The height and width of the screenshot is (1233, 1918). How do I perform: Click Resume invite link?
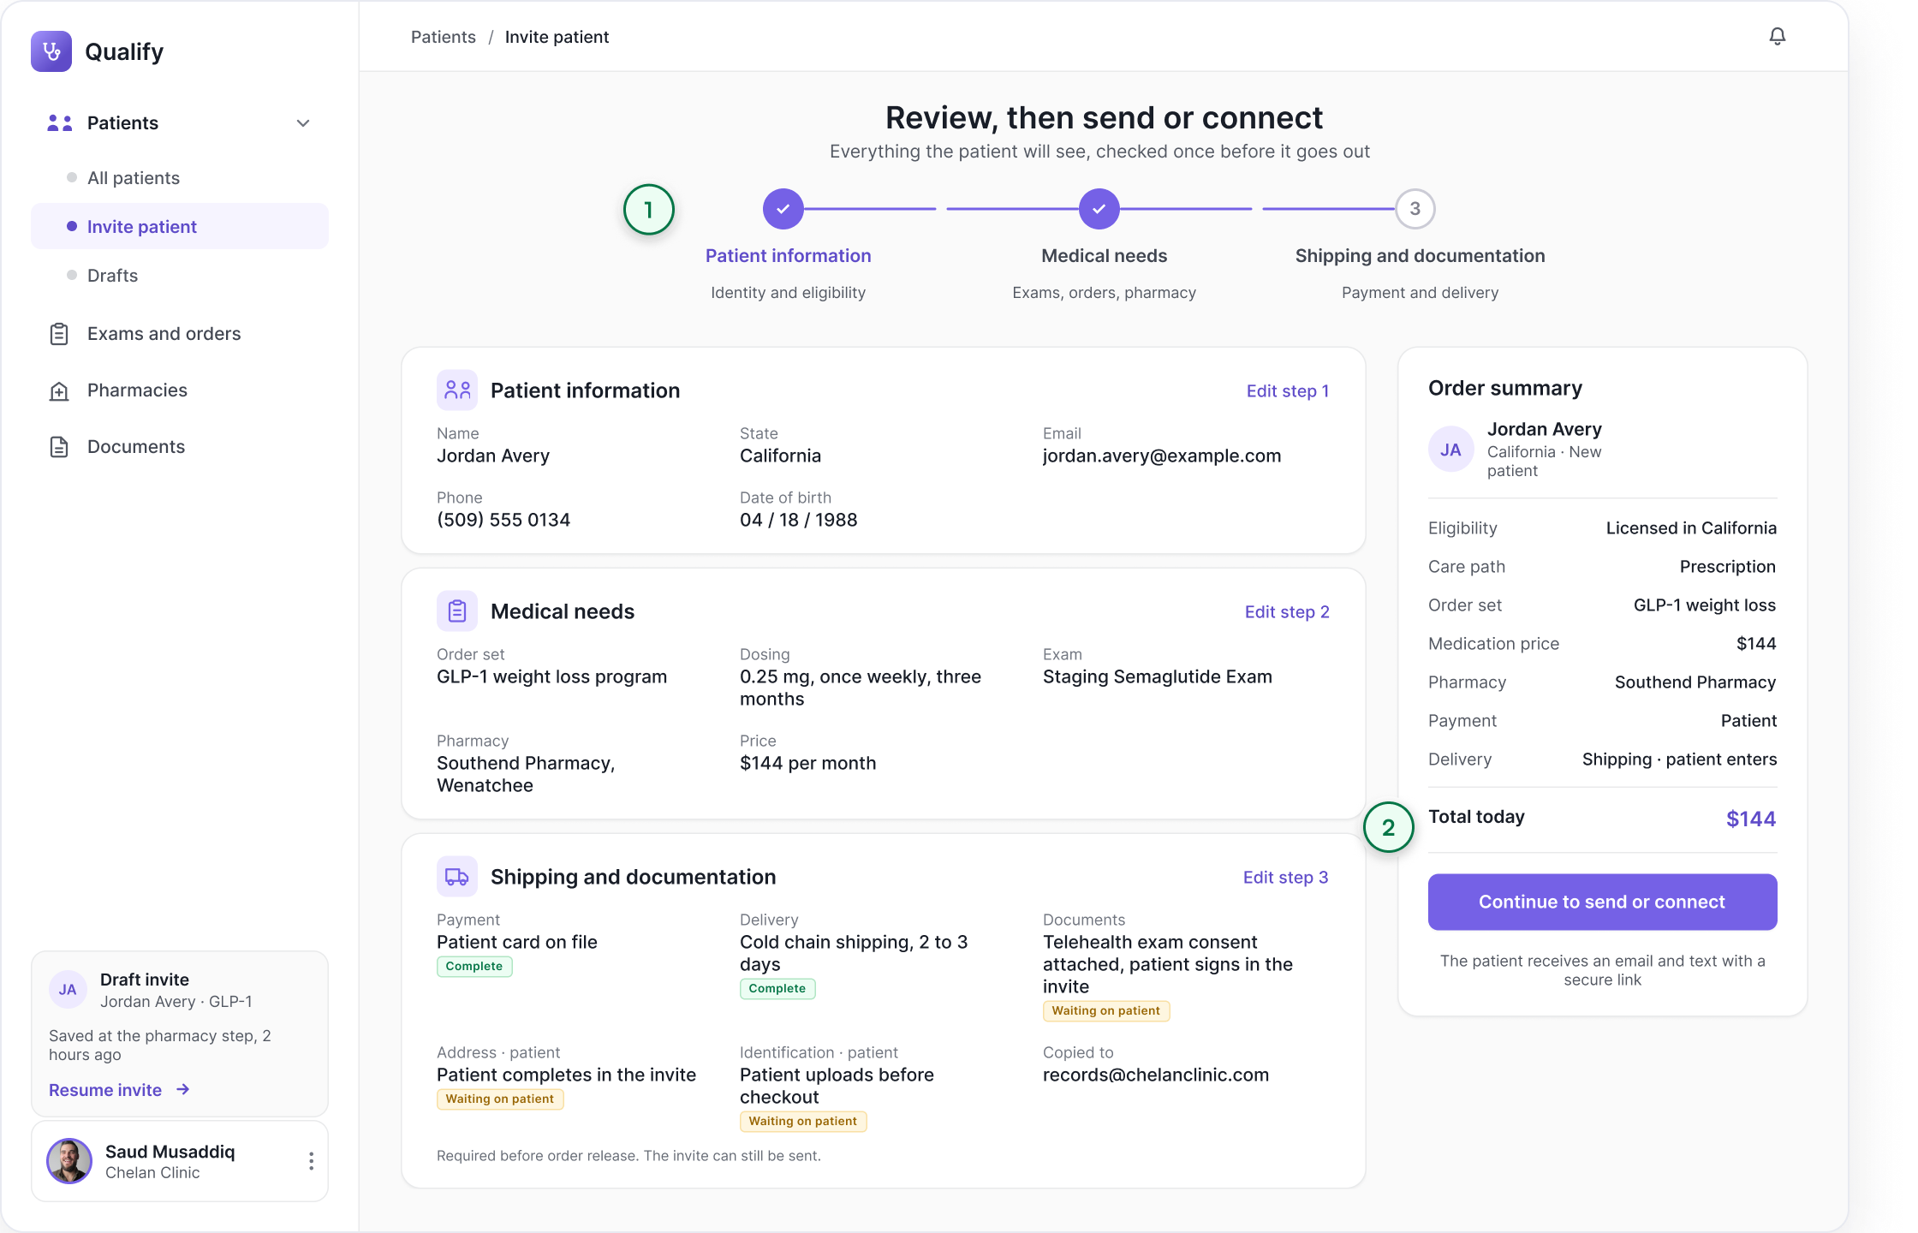105,1090
